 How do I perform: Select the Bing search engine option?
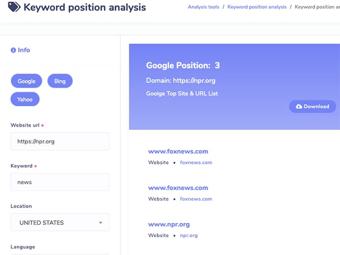(59, 81)
